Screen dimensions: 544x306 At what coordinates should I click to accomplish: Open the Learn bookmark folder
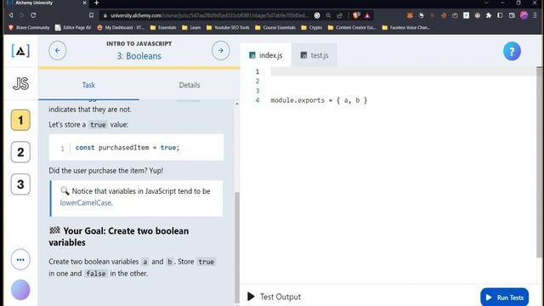pyautogui.click(x=191, y=27)
